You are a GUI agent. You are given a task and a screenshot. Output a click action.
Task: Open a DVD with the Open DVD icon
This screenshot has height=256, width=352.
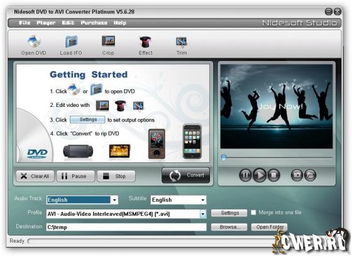pyautogui.click(x=34, y=45)
